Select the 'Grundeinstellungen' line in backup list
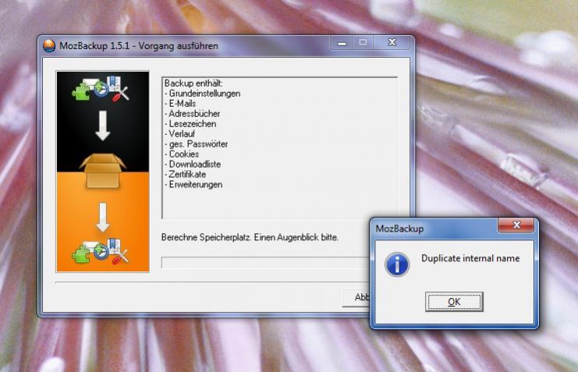 tap(203, 94)
